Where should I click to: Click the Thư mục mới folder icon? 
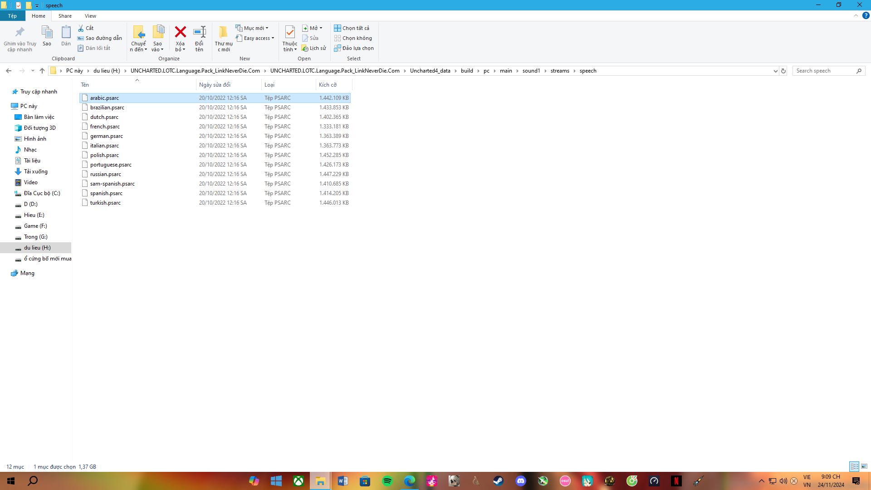(x=223, y=32)
